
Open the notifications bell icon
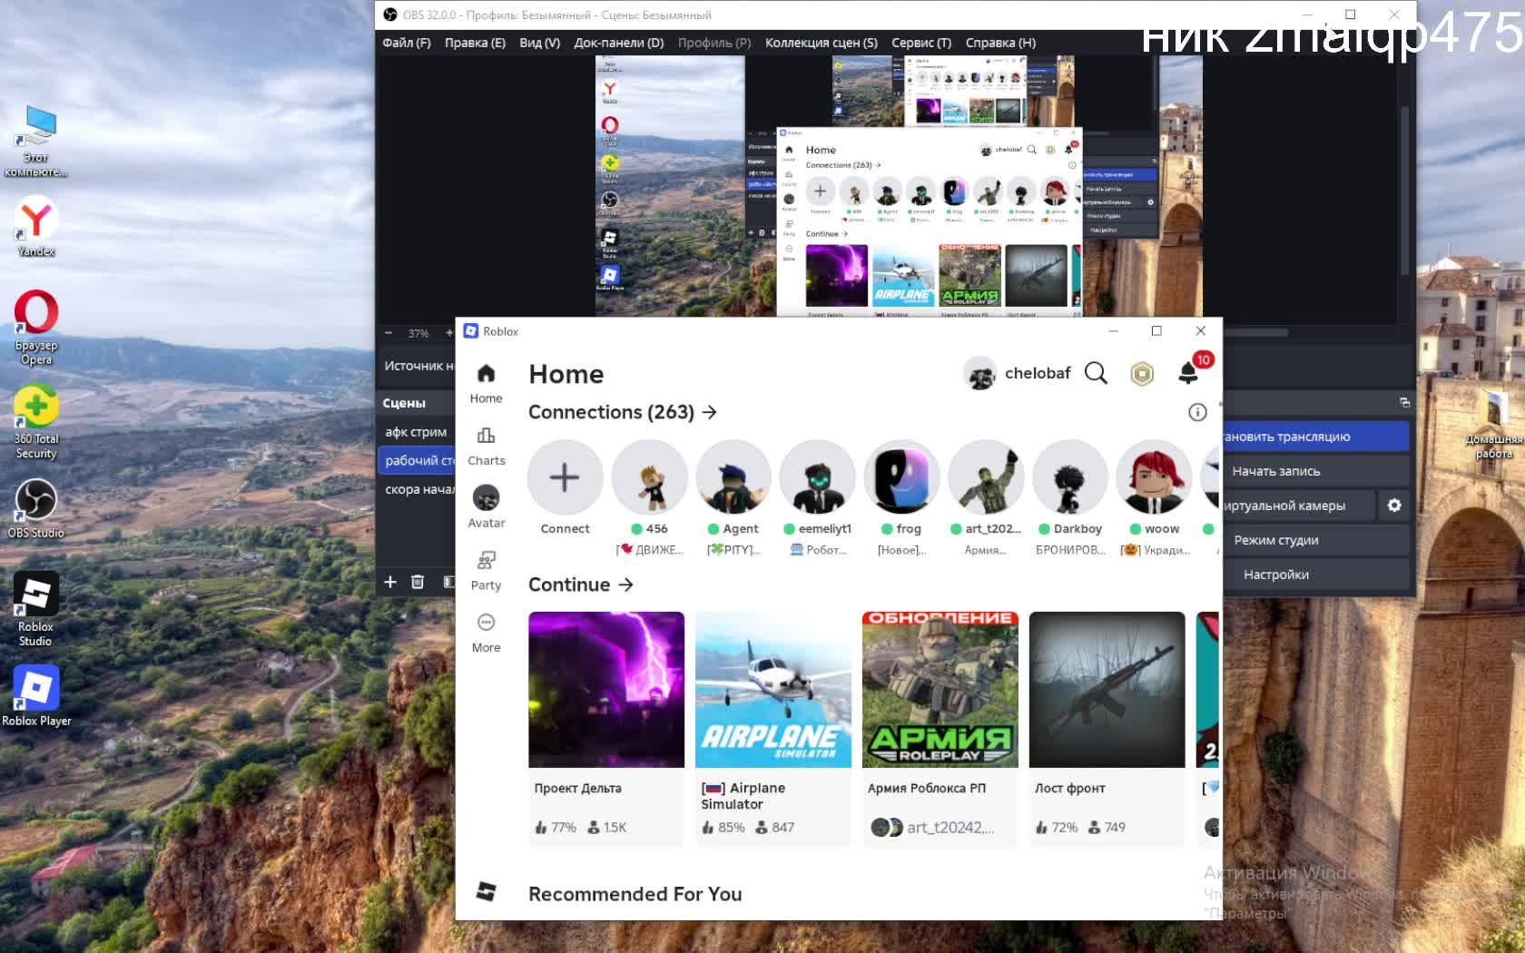[1188, 373]
